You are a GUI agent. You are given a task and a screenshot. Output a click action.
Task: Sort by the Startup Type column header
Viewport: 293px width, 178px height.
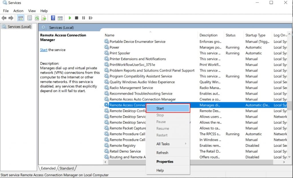click(255, 35)
